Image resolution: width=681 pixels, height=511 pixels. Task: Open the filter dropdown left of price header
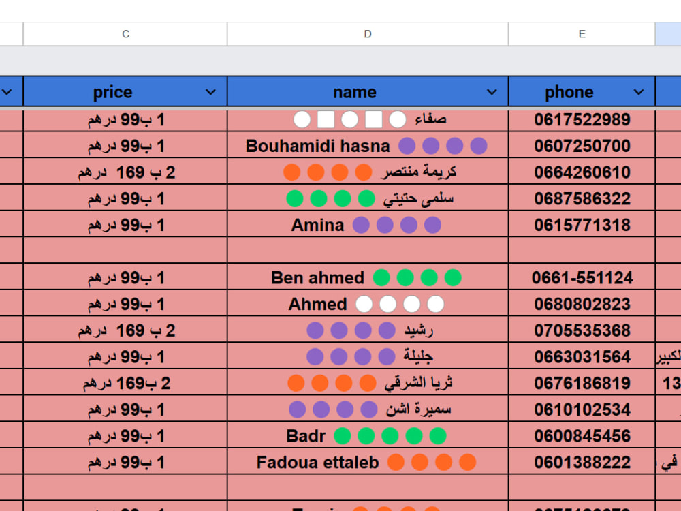(x=7, y=92)
